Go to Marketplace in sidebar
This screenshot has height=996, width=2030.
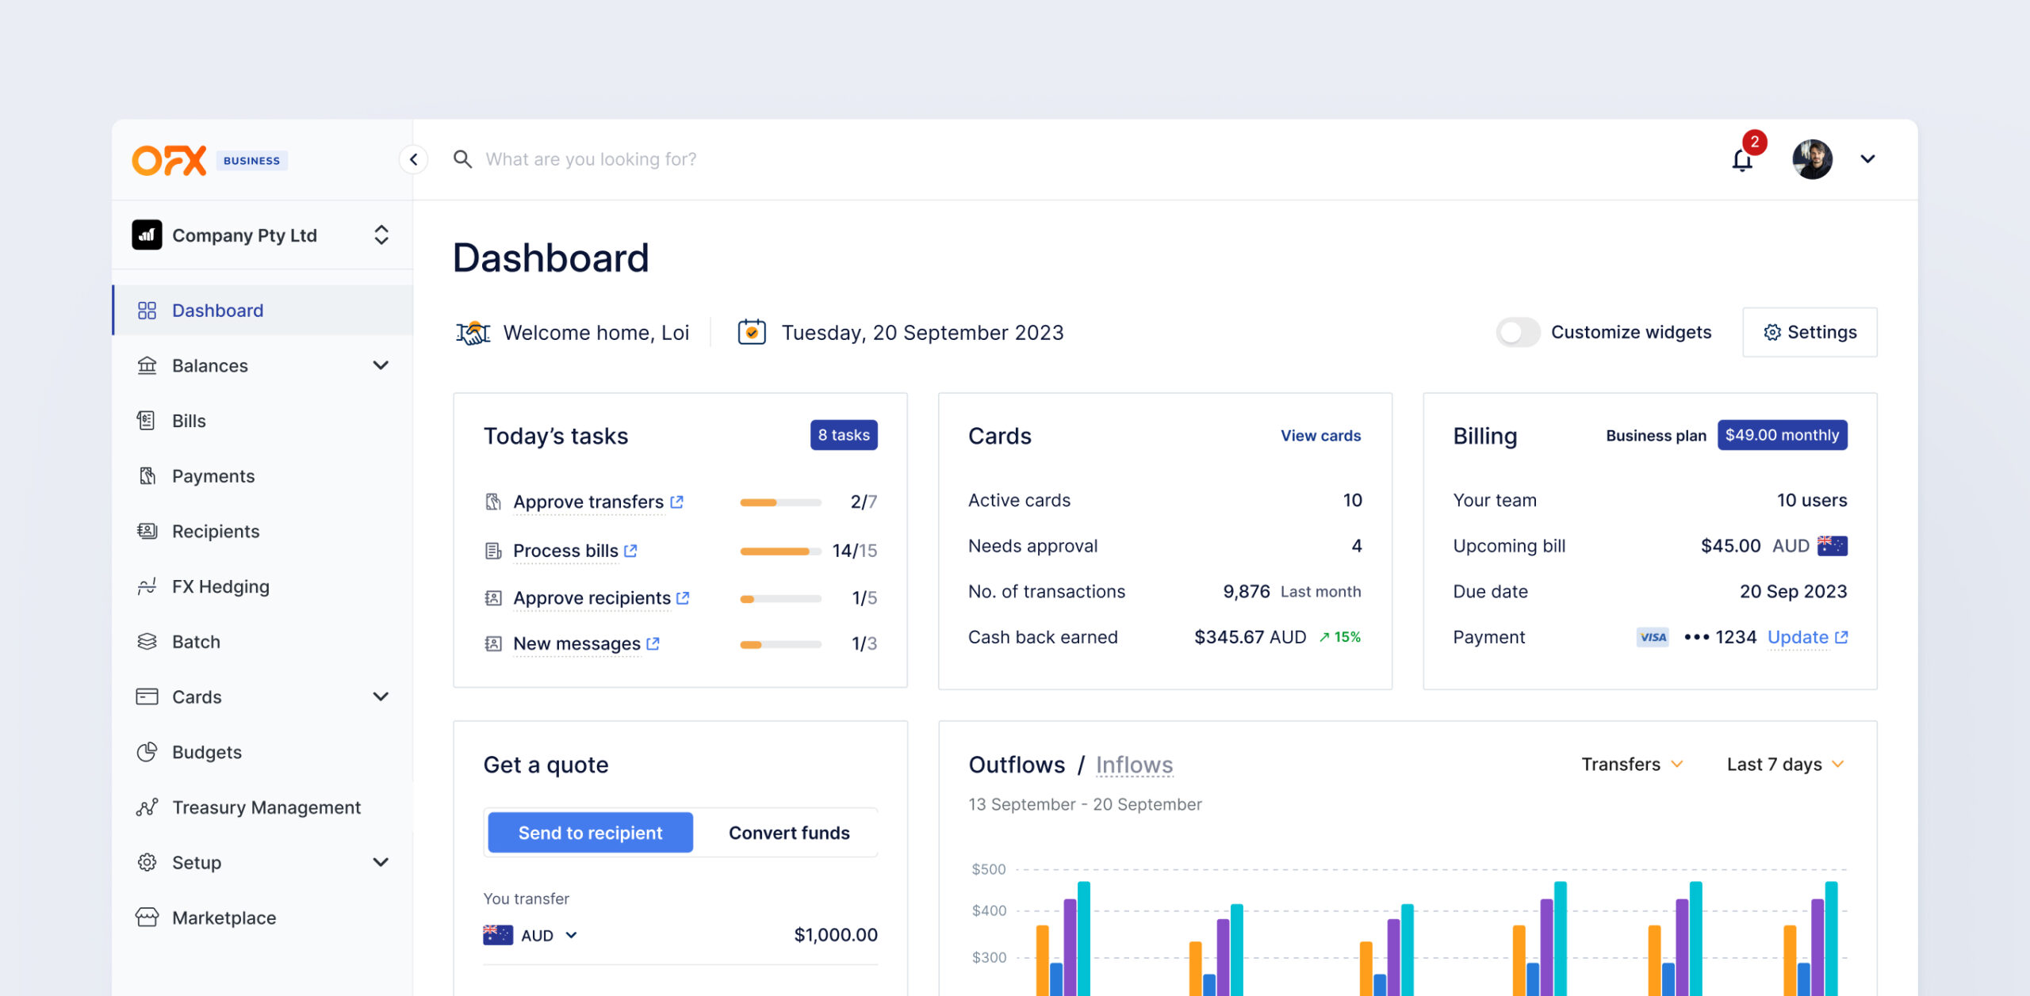pyautogui.click(x=224, y=918)
